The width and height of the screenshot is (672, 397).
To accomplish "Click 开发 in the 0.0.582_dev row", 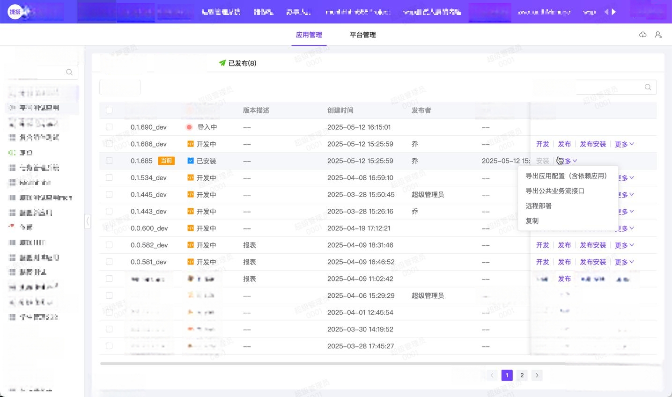I will coord(543,245).
